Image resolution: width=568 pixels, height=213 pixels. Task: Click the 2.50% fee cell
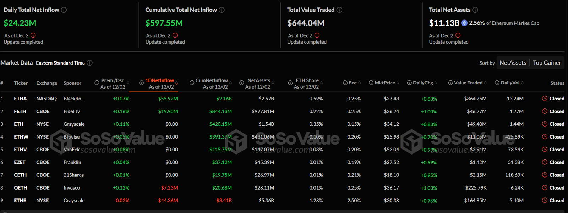point(354,201)
